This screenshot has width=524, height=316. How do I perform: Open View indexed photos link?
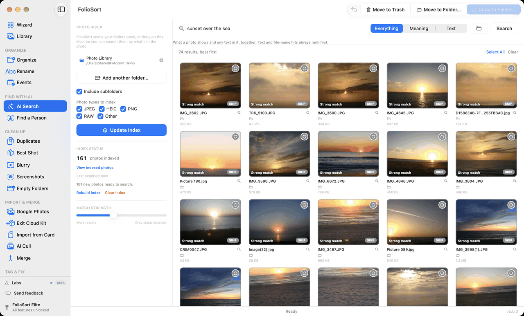click(95, 168)
